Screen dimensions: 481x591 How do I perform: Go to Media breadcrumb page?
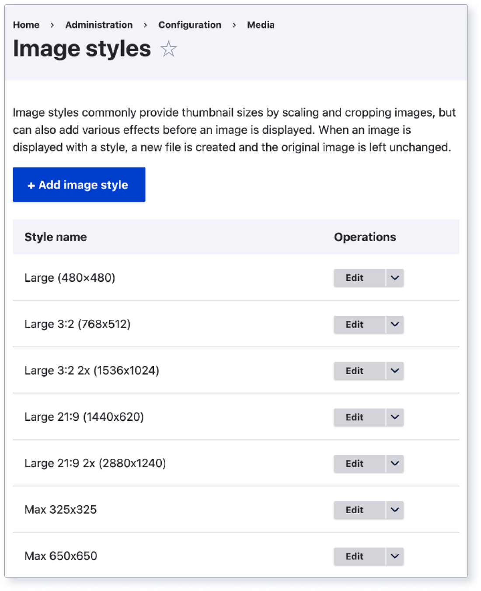[260, 25]
